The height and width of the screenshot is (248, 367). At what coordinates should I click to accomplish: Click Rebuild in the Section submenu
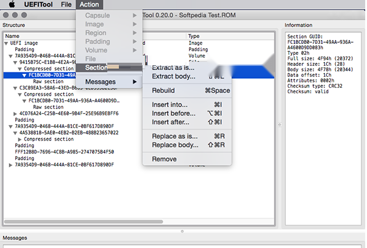pos(163,90)
